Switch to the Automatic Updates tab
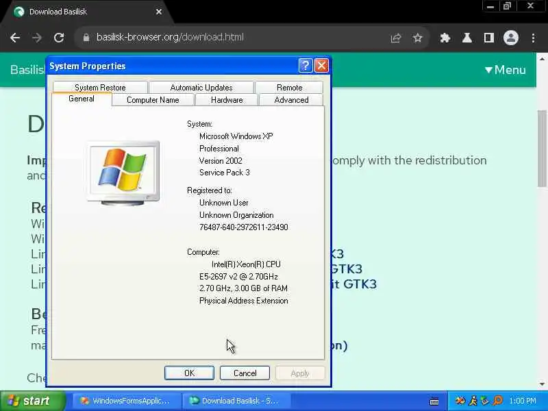 201,87
